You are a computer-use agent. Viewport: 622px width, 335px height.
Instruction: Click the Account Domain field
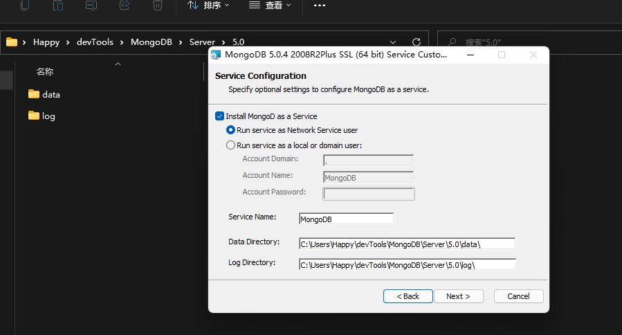click(x=369, y=161)
